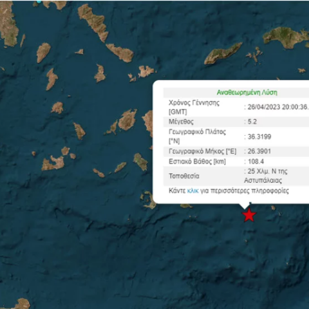The width and height of the screenshot is (309, 309).
Task: Click the 'Χρόνος Γέννησης [GMT]' label
Action: (194, 107)
